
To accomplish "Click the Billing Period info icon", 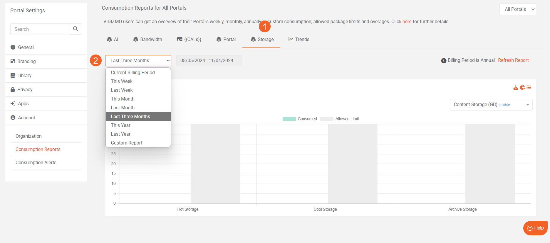I will (444, 61).
